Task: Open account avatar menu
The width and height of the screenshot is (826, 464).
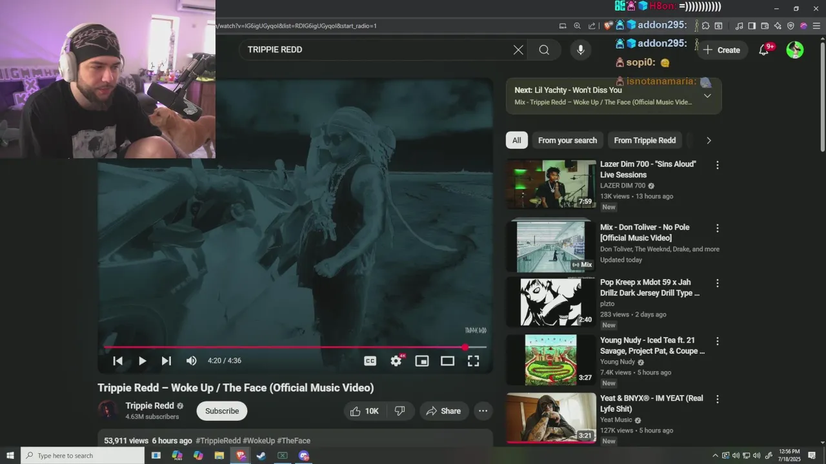Action: (795, 50)
